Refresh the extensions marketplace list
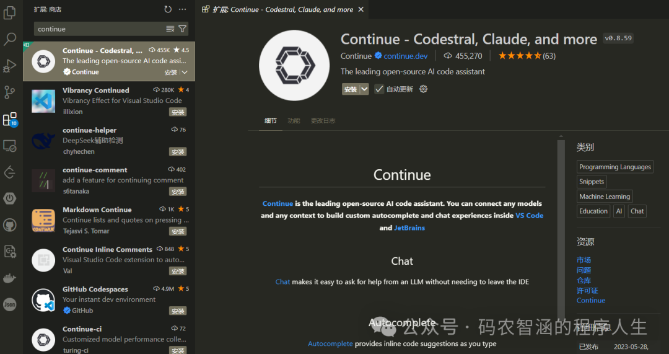This screenshot has height=354, width=669. pos(168,9)
